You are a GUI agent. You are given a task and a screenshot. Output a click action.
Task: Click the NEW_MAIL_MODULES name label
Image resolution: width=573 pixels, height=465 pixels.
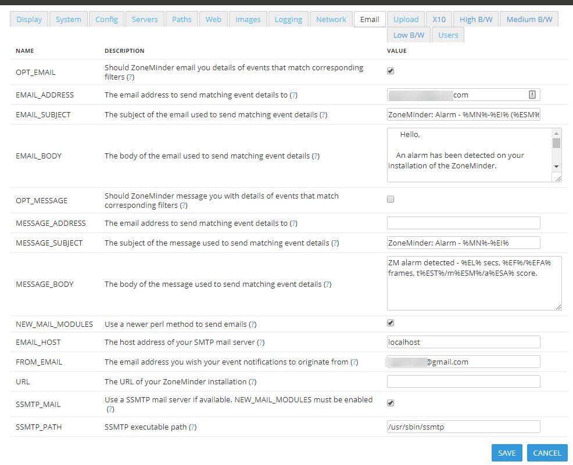(x=55, y=324)
